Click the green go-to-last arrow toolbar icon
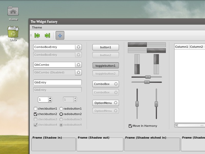 coord(47,35)
